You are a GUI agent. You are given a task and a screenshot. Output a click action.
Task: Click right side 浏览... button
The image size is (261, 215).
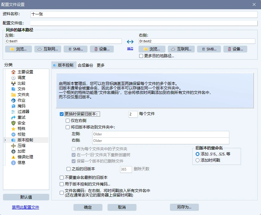coord(152,49)
